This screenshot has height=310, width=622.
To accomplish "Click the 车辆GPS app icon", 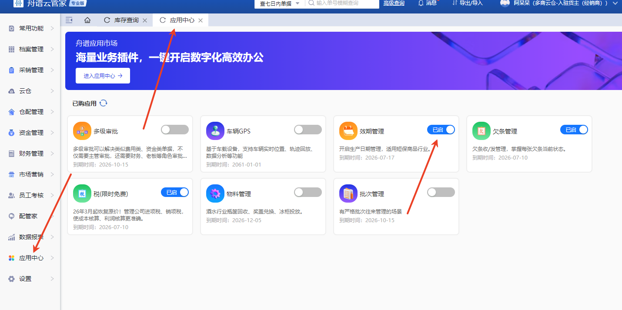I will [x=215, y=131].
